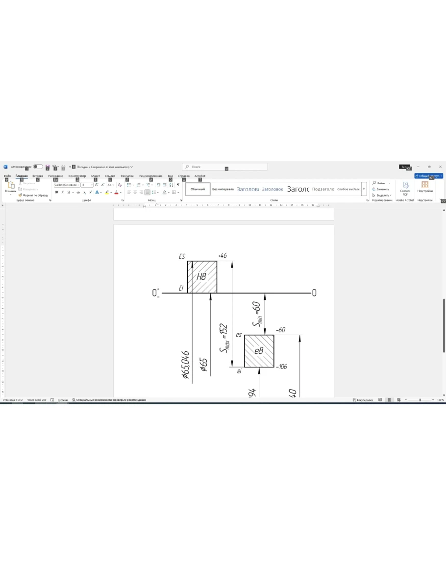Click the Заменить replace button
446x566 pixels.
(x=381, y=189)
